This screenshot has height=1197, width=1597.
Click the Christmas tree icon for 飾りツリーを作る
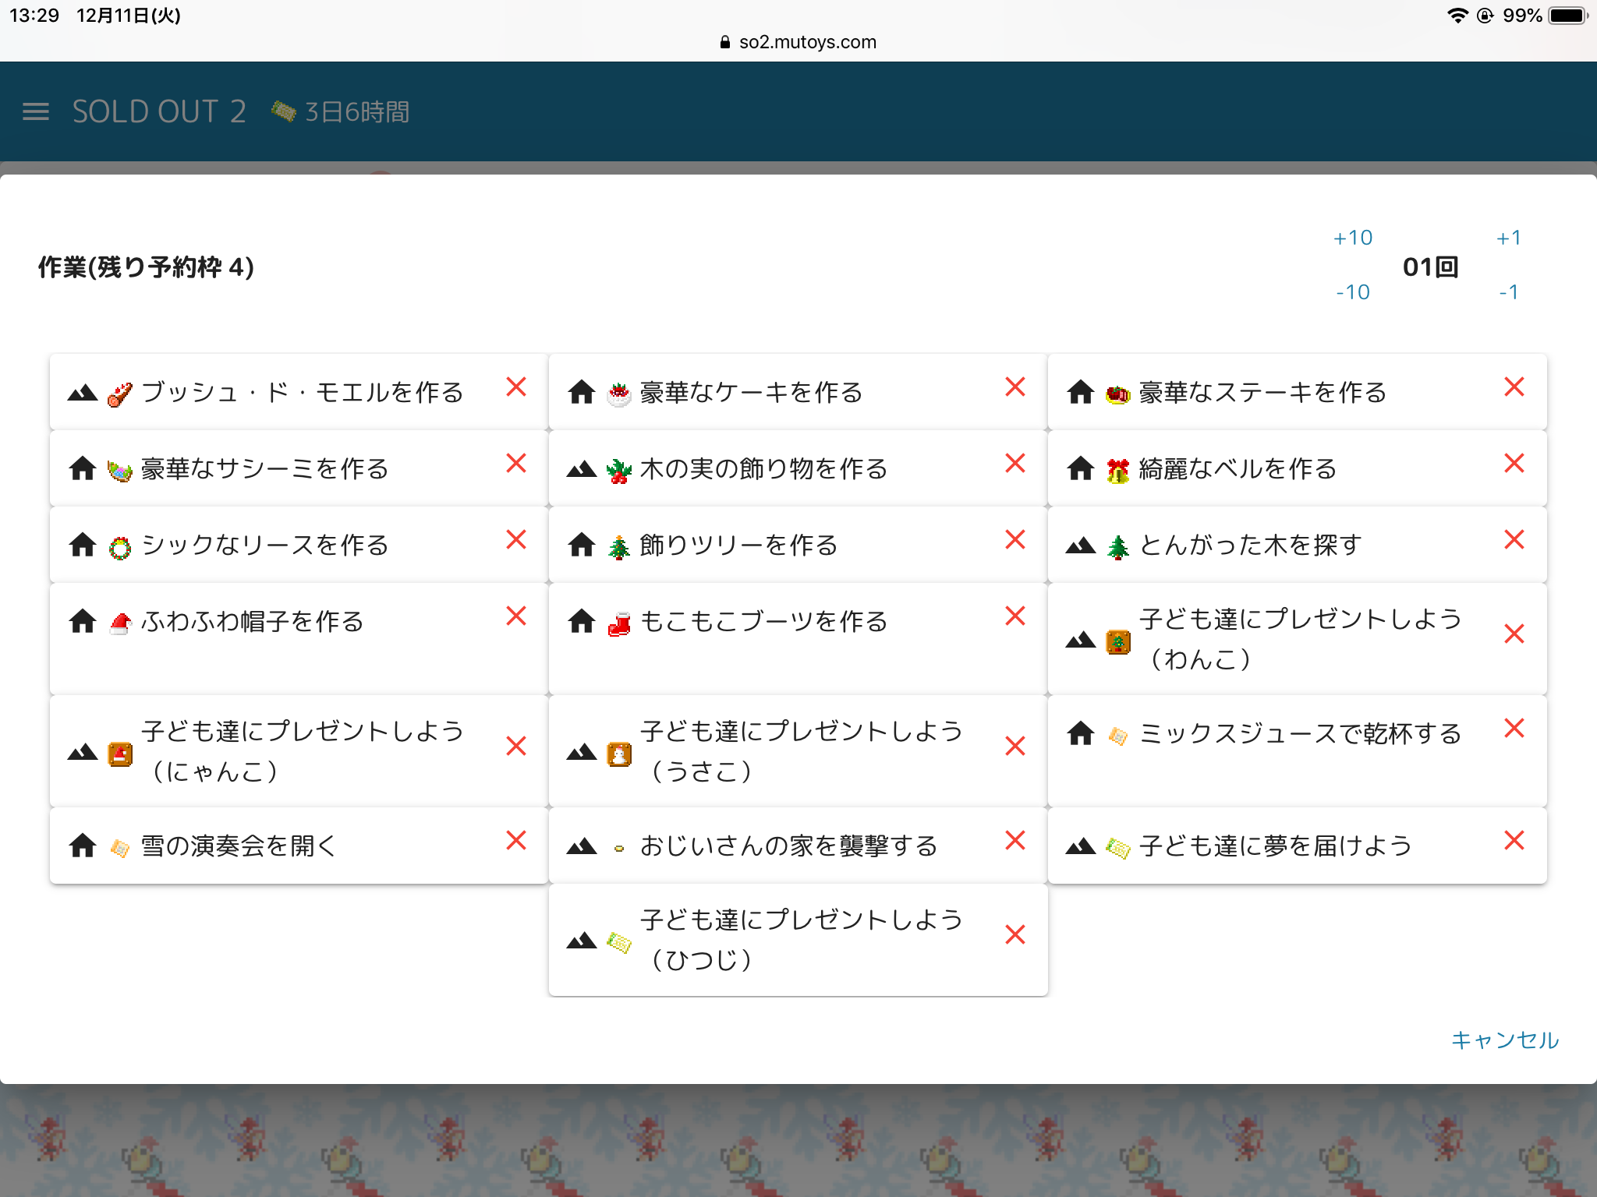(619, 546)
